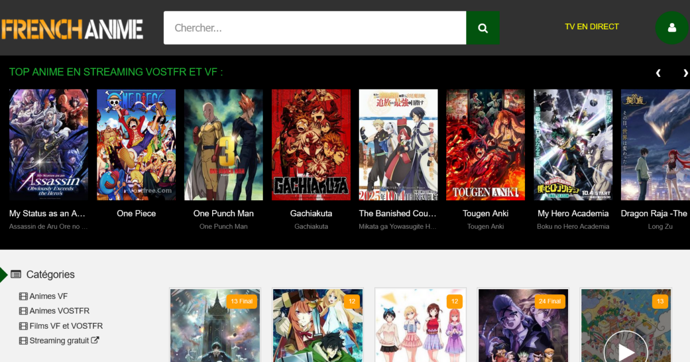Image resolution: width=690 pixels, height=362 pixels.
Task: Click the magnifying glass search button
Action: point(482,28)
